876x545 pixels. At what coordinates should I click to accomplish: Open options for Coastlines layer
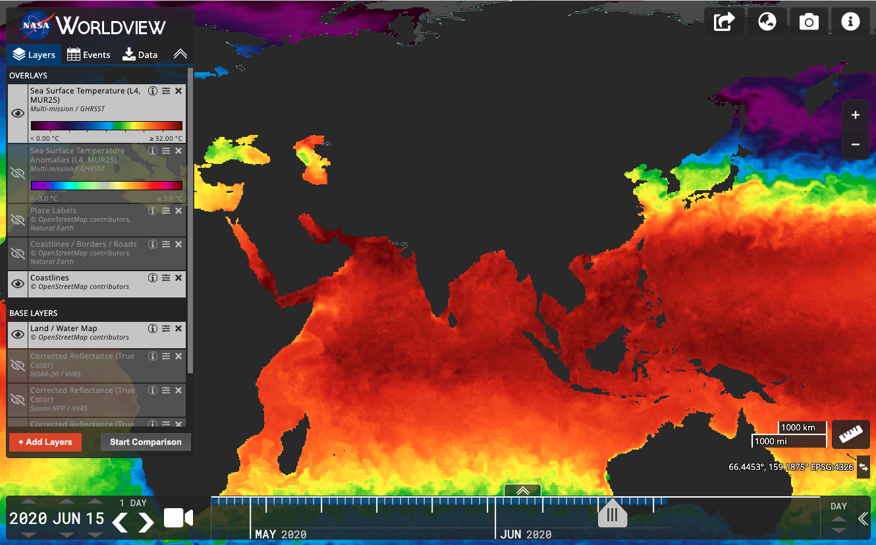click(166, 278)
